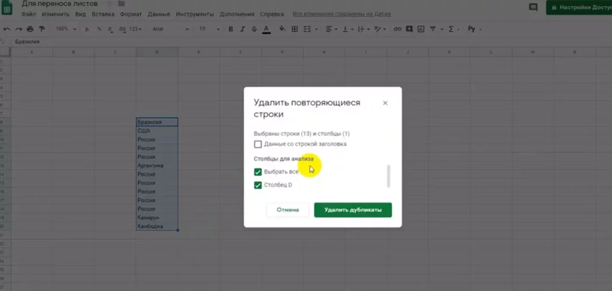Click the Filter funnel icon
Viewport: 612px width, 291px height.
(x=433, y=29)
